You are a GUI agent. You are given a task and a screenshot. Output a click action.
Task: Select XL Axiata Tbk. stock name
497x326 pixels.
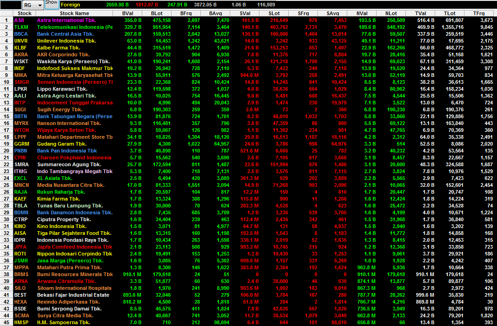54,178
